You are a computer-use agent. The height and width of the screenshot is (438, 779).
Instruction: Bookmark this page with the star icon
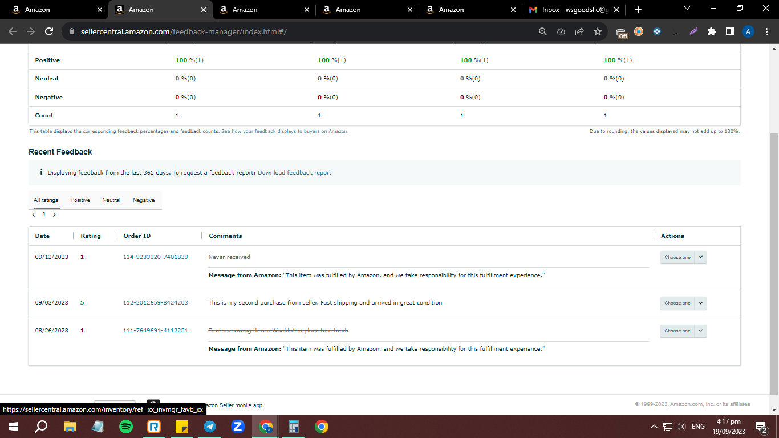[597, 31]
